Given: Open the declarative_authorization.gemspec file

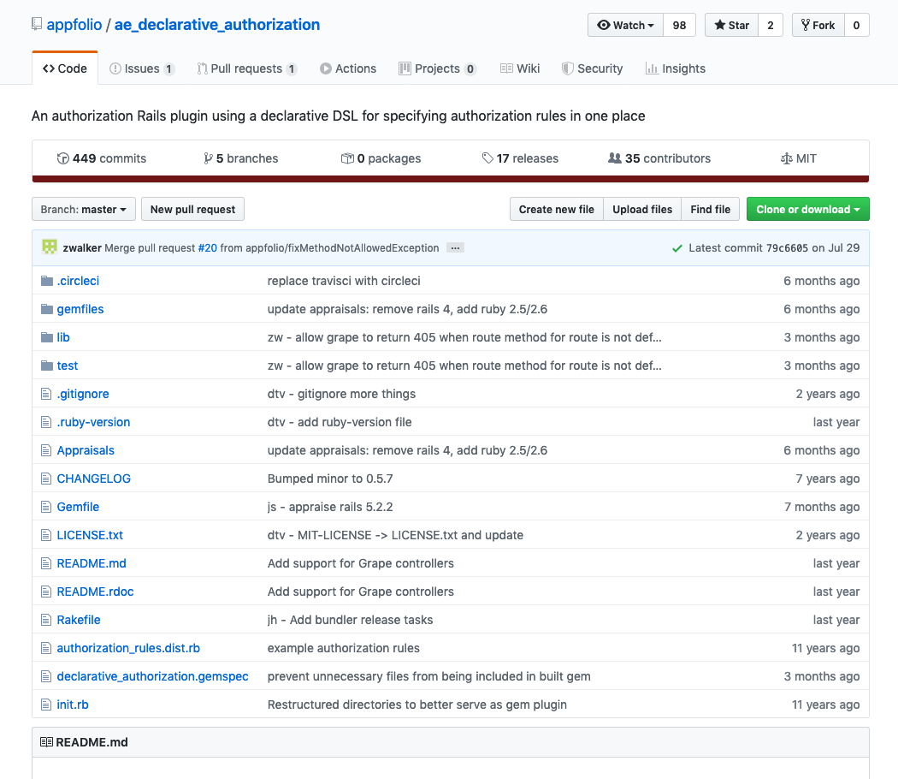Looking at the screenshot, I should (152, 676).
